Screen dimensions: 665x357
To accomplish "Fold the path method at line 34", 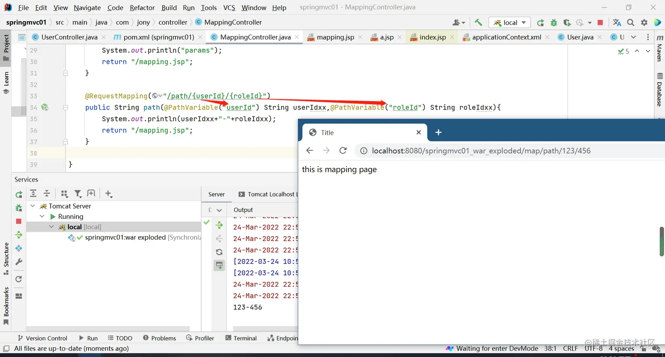I will (x=66, y=107).
